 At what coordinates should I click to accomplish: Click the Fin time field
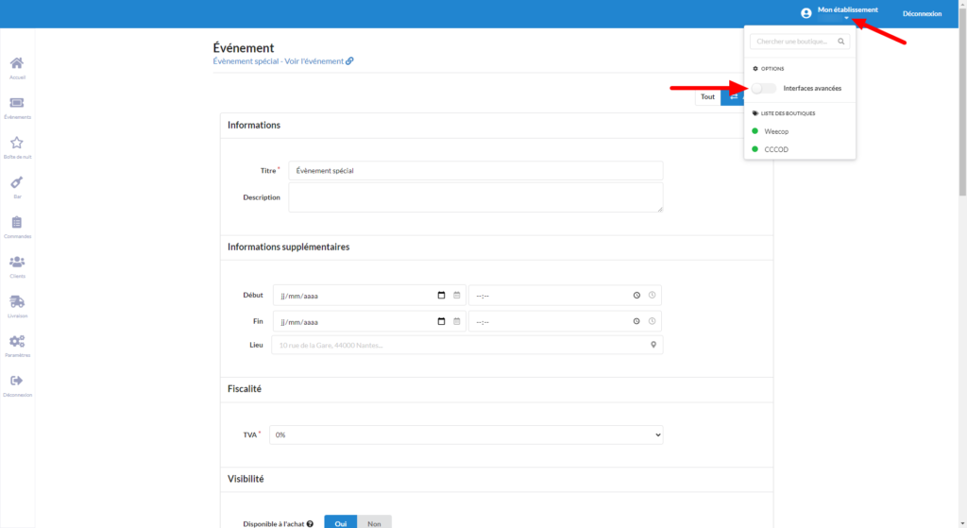tap(565, 321)
